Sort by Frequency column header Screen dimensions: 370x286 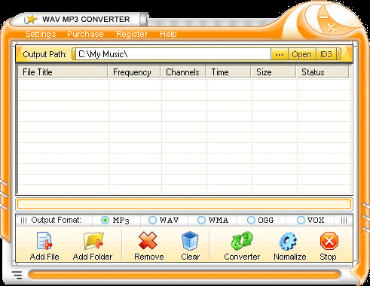(134, 72)
